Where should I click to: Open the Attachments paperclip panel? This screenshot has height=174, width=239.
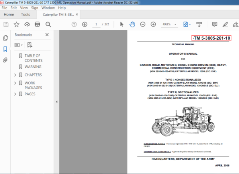pyautogui.click(x=5, y=60)
